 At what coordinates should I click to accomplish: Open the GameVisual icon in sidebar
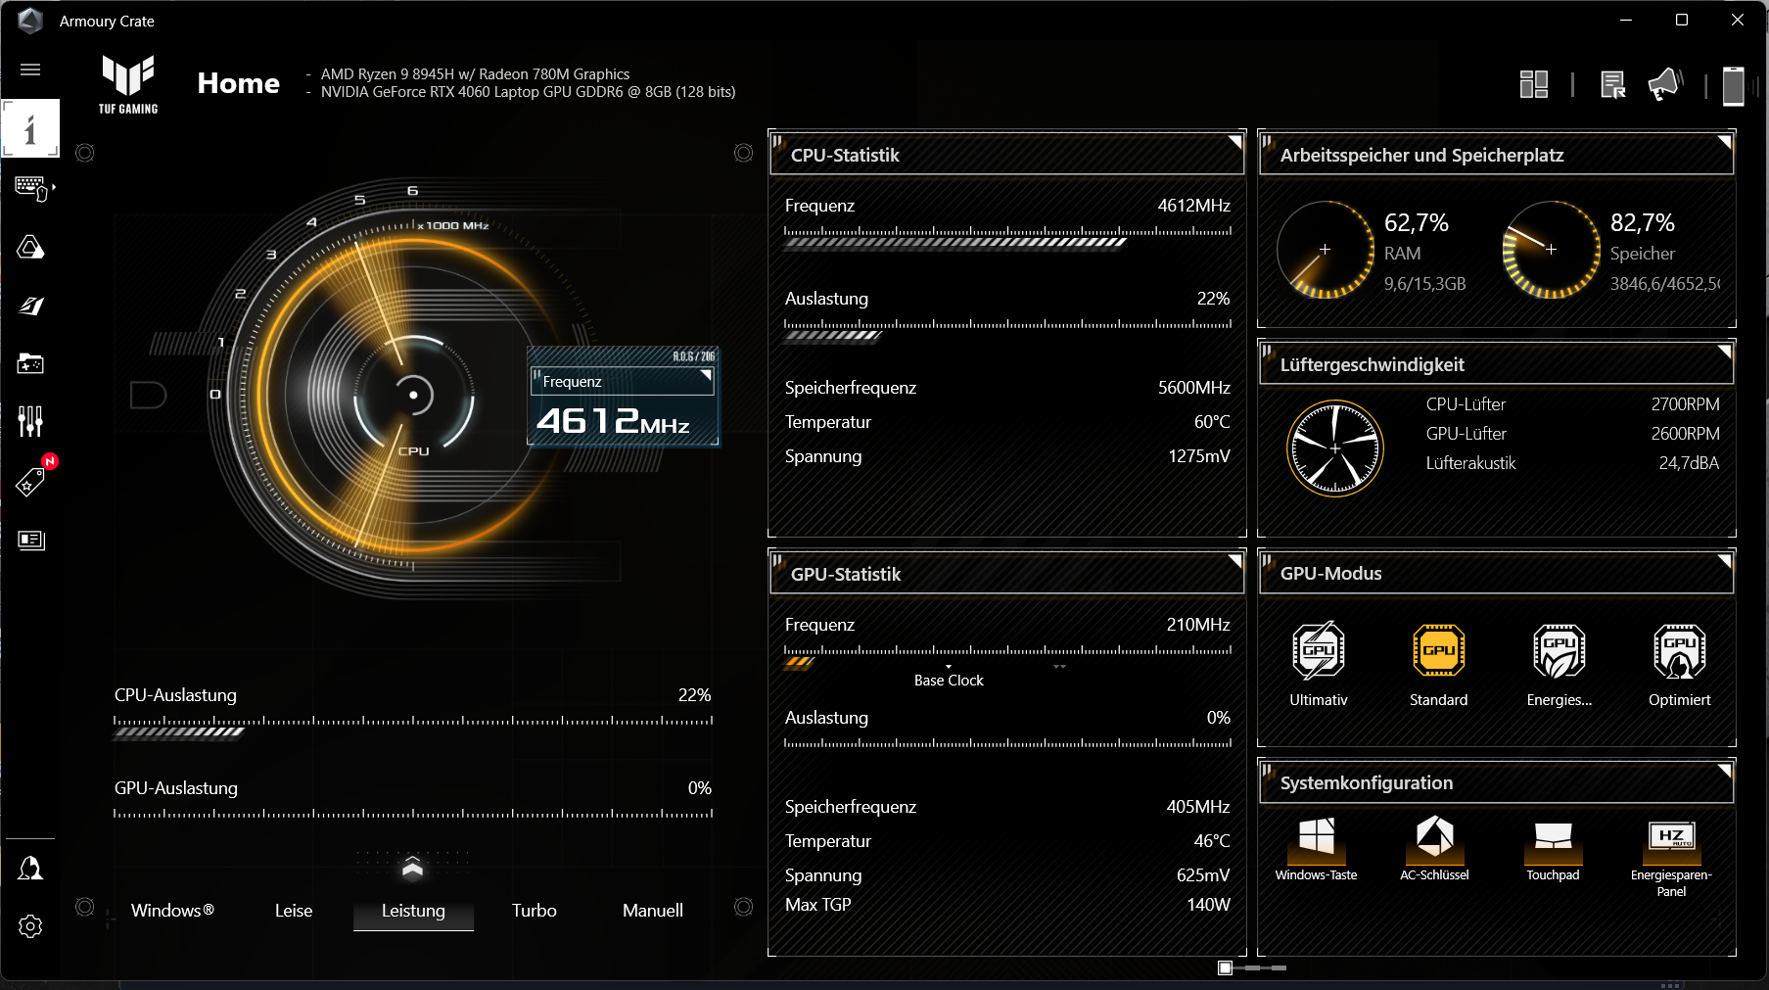(x=30, y=306)
